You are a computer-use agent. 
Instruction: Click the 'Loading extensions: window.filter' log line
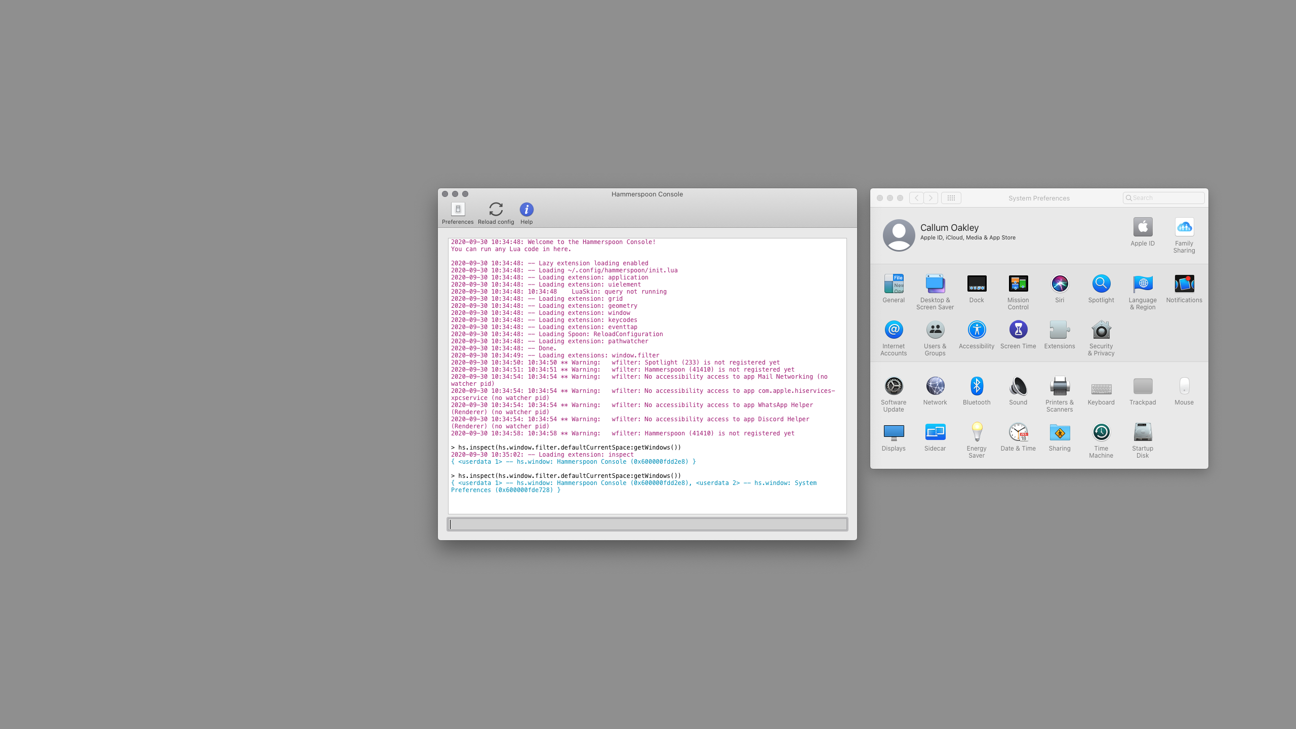pyautogui.click(x=555, y=355)
